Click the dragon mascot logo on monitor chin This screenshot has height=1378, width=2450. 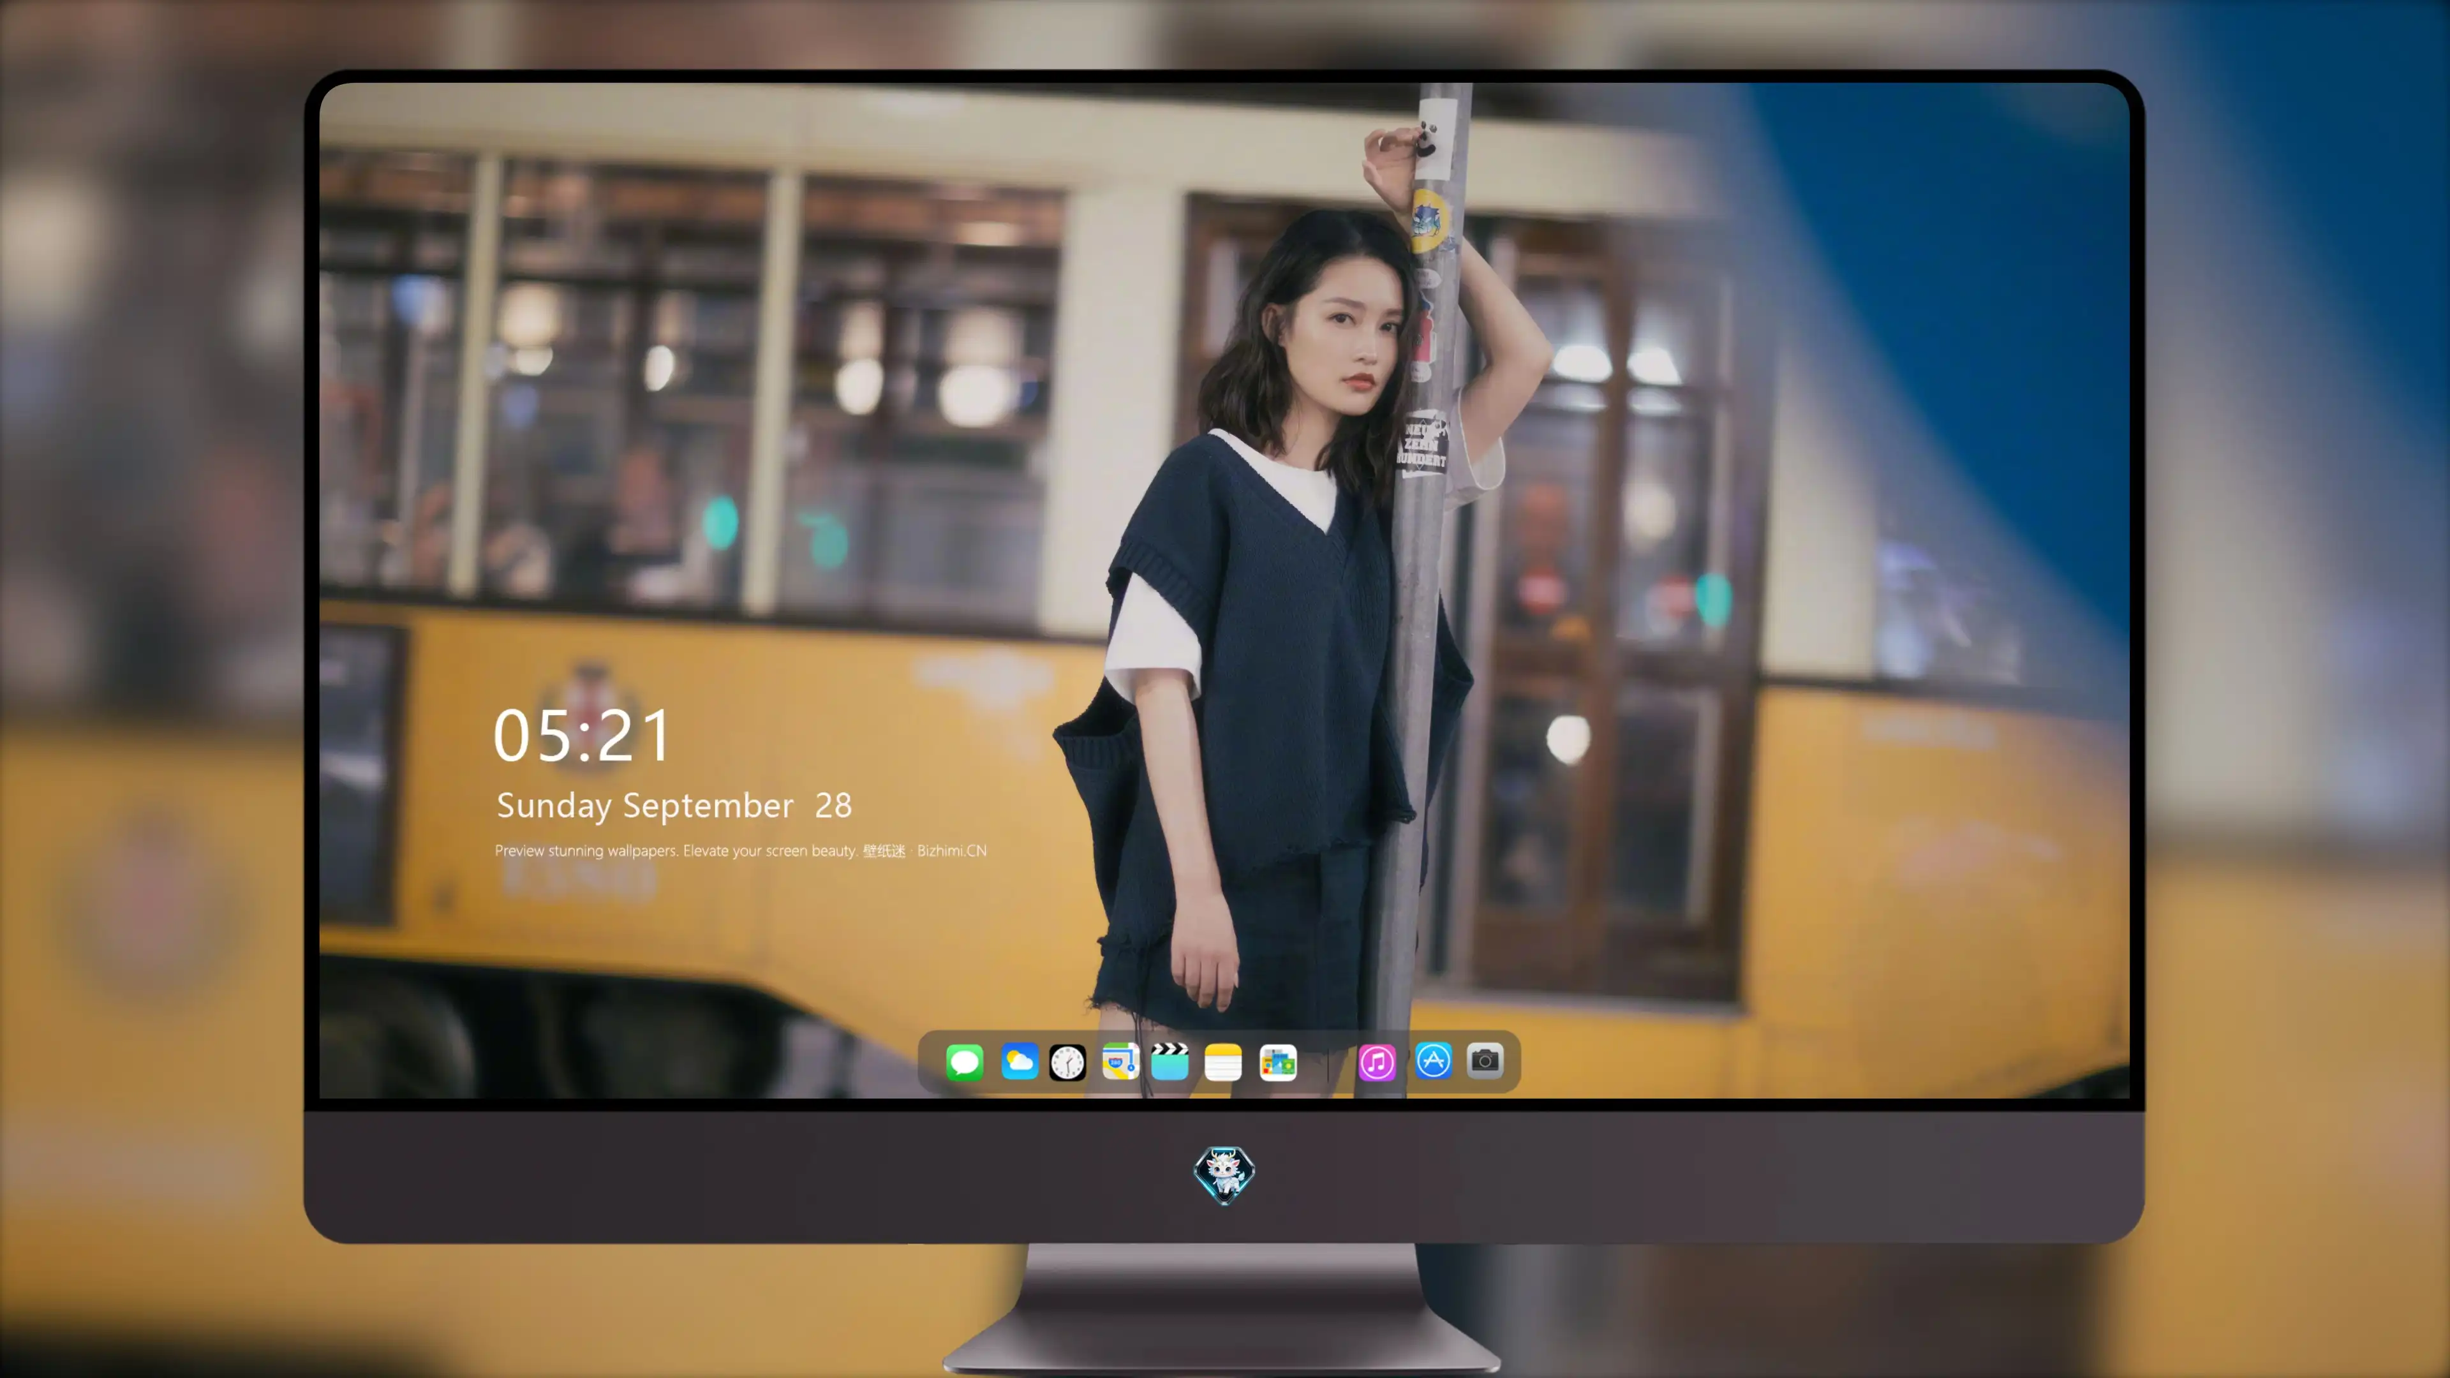(x=1224, y=1174)
